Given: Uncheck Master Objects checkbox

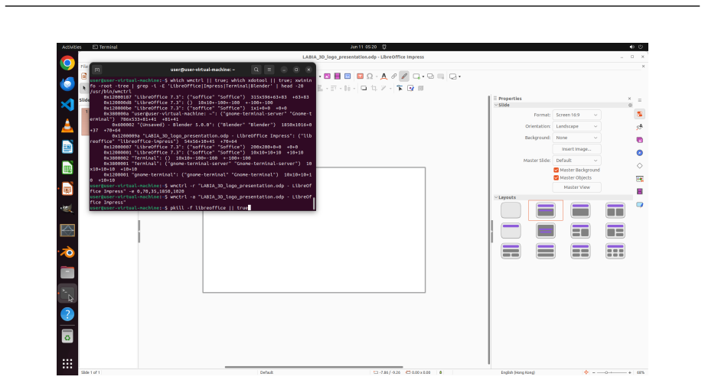Looking at the screenshot, I should click(x=556, y=177).
